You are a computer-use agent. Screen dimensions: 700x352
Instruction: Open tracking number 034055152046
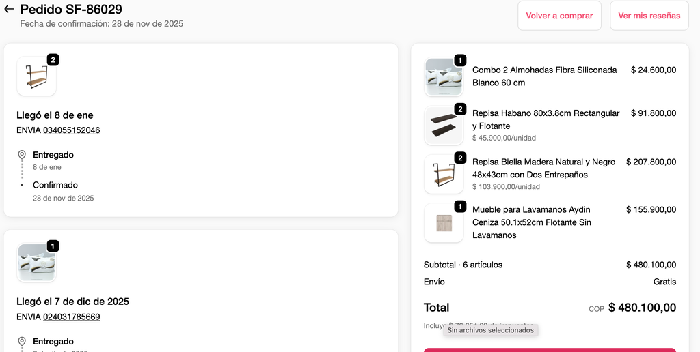(71, 130)
